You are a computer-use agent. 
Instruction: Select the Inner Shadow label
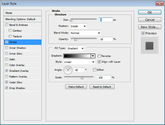[18, 48]
